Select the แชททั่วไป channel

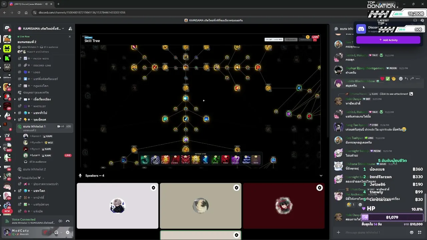point(45,113)
